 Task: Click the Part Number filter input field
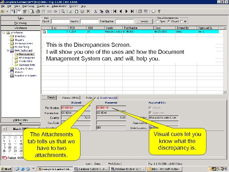[x=125, y=21]
